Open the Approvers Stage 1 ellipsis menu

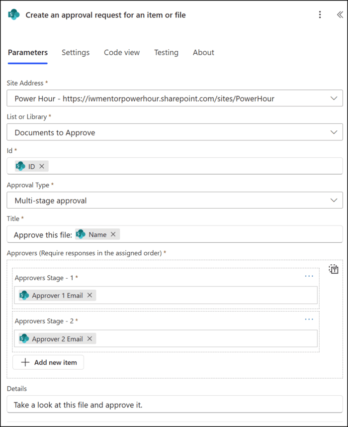(309, 276)
